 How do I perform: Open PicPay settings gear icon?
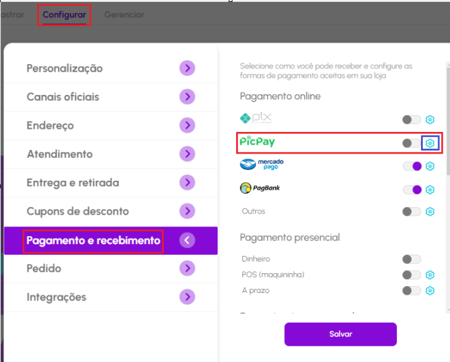[x=430, y=143]
